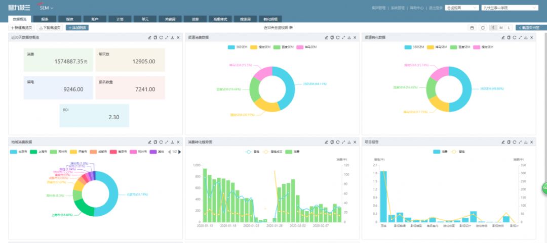
Task: Open the 概览页书签 bookmark panel
Action: 531,28
